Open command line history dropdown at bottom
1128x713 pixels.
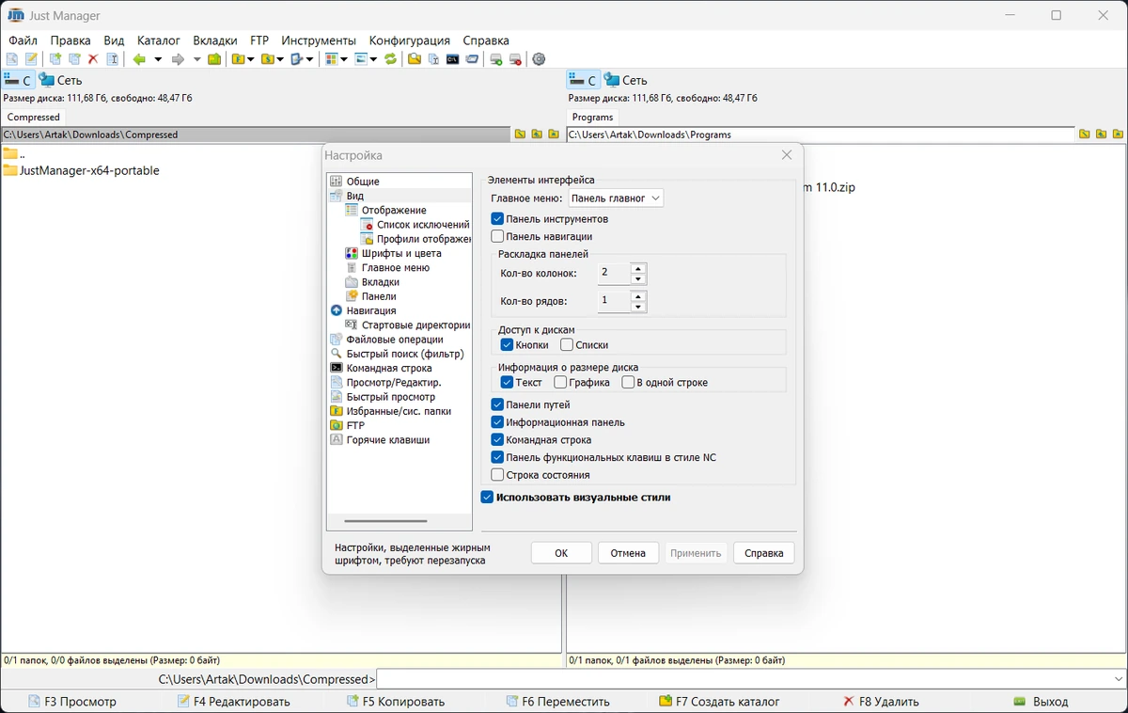click(1118, 679)
